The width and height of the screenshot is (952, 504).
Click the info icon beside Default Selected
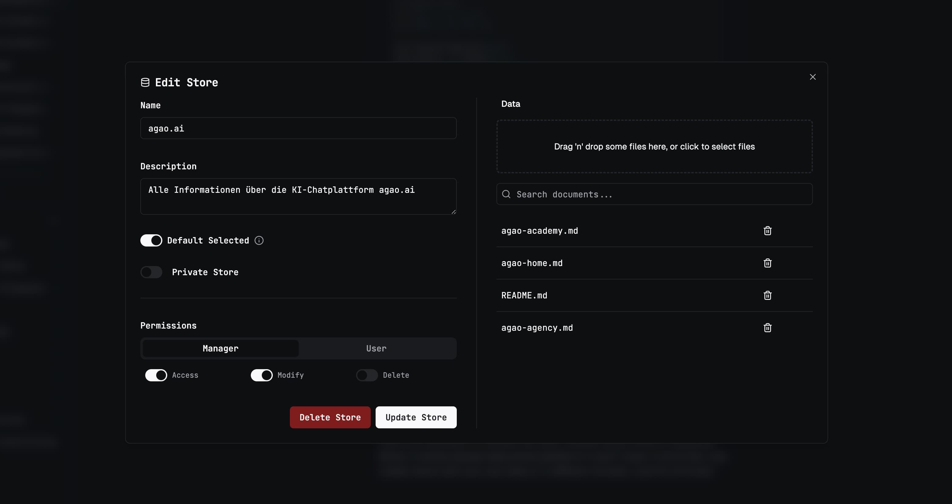(259, 240)
